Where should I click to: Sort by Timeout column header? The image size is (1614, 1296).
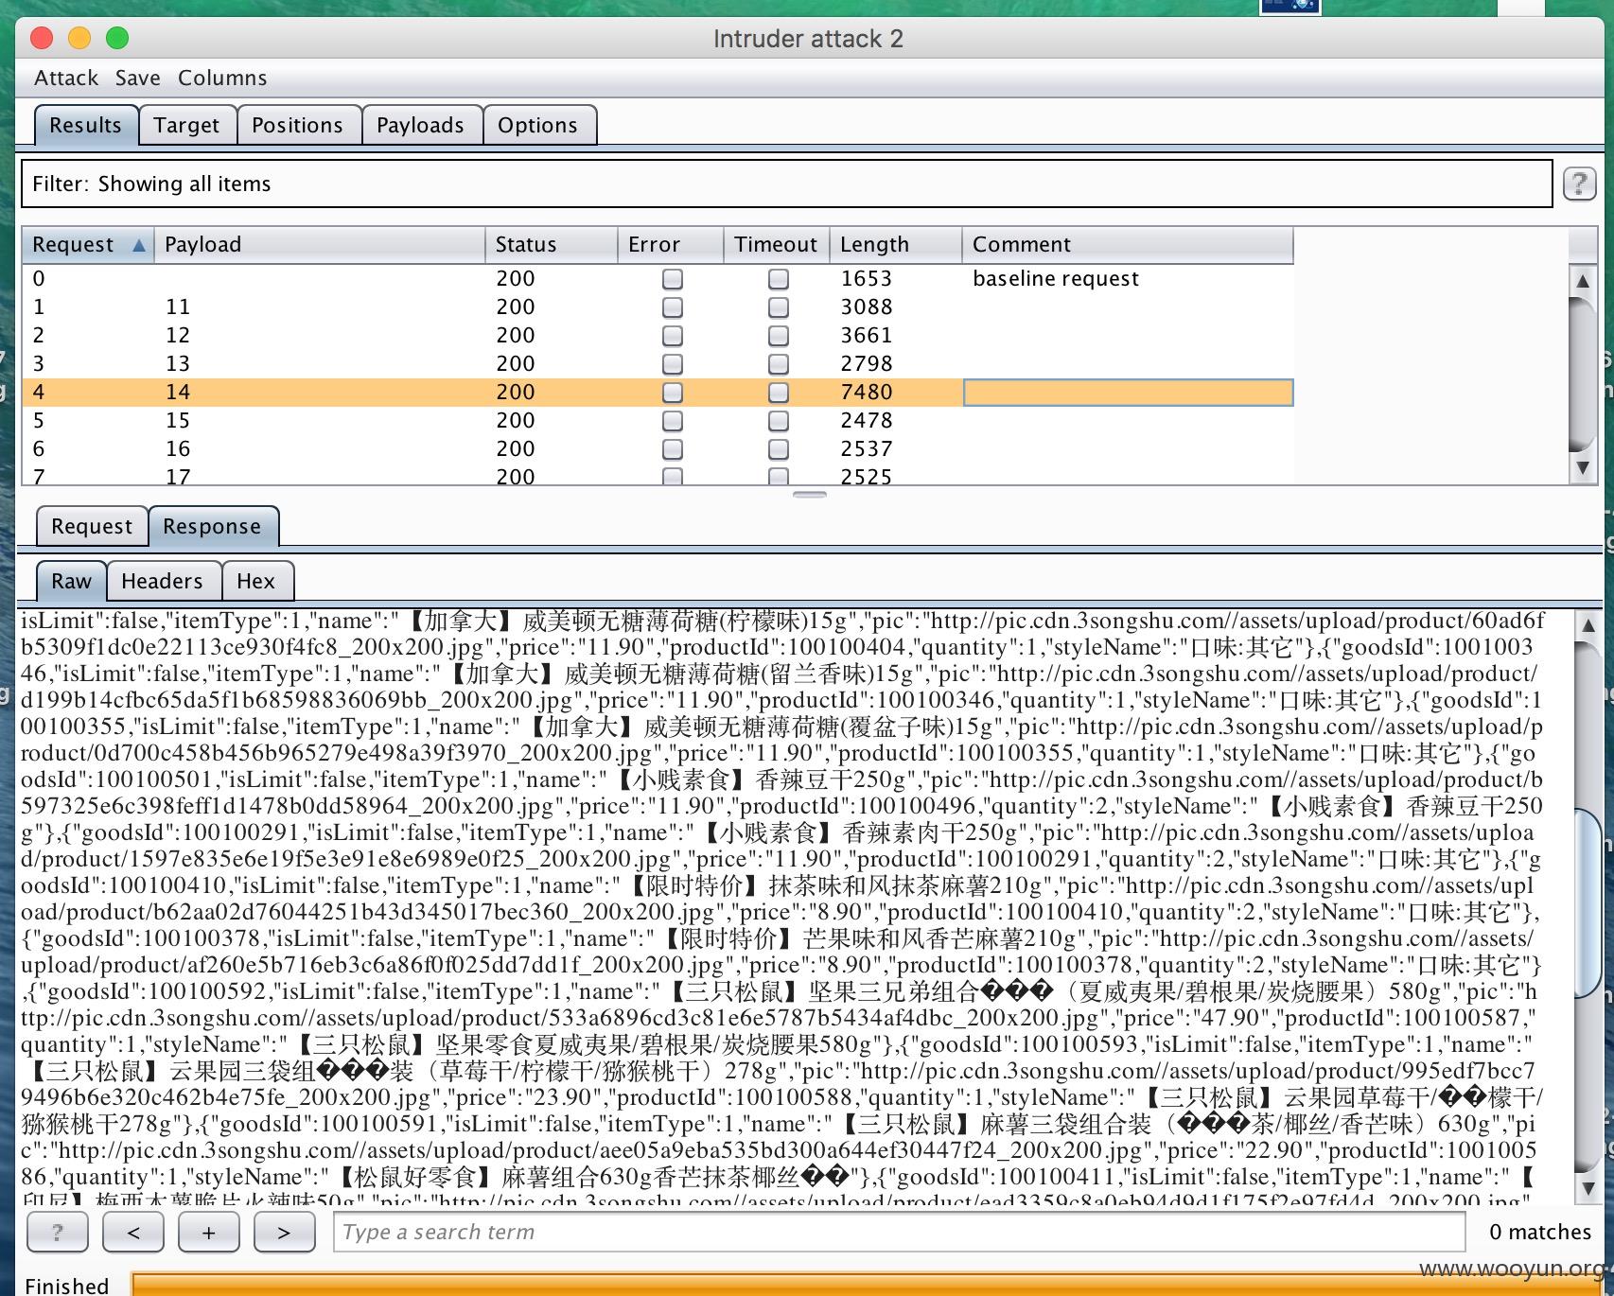pyautogui.click(x=777, y=245)
